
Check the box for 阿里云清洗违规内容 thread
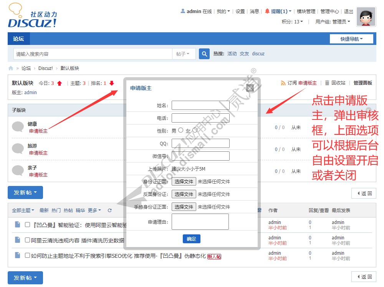tap(27, 240)
